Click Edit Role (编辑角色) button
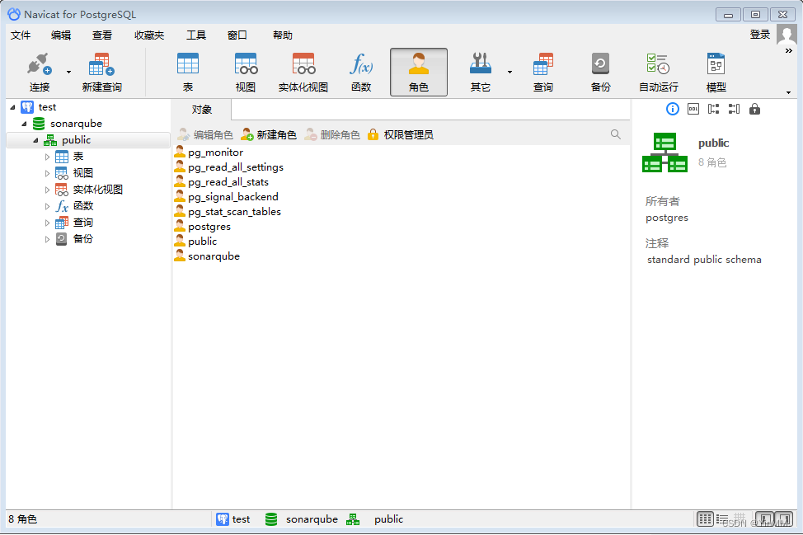803x535 pixels. [x=204, y=134]
